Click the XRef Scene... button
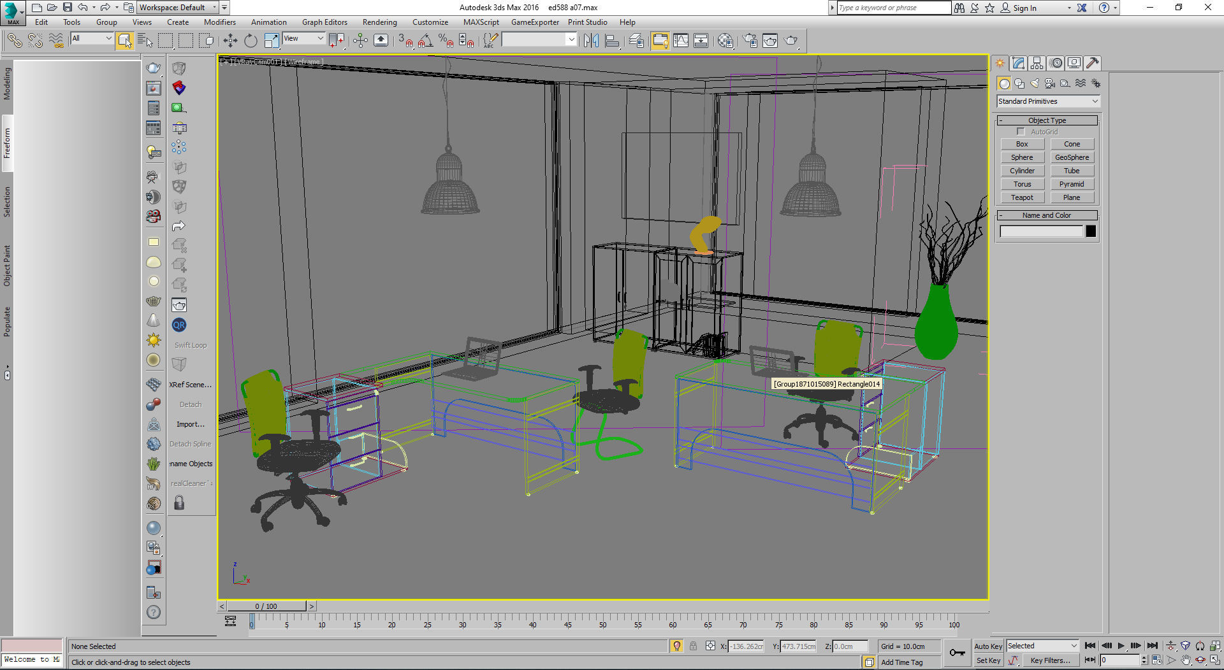Image resolution: width=1224 pixels, height=670 pixels. click(x=190, y=385)
